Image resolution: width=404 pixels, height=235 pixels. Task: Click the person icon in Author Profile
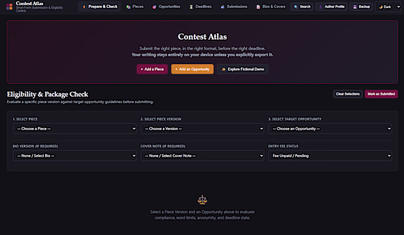[x=321, y=7]
